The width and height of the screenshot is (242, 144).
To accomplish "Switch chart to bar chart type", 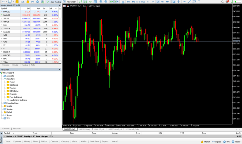I will click(80, 2).
